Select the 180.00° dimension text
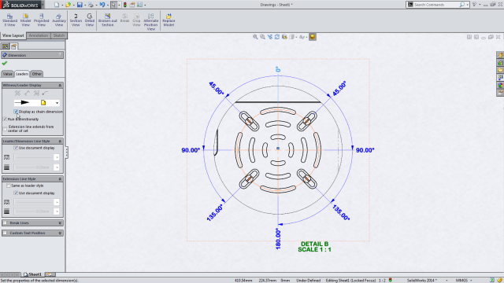This screenshot has height=283, width=504. 278,239
